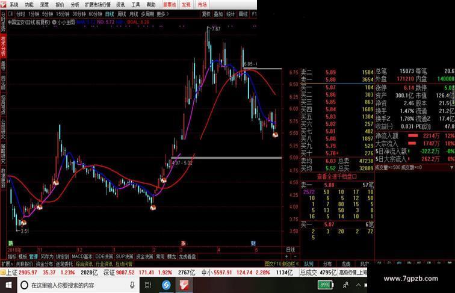455x293 pixels.
Task: Click the 统计 button
Action: 231,14
